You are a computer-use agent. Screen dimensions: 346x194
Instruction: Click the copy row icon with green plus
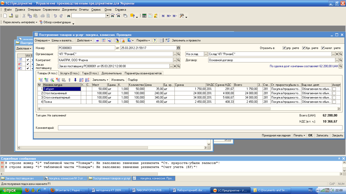click(46, 80)
